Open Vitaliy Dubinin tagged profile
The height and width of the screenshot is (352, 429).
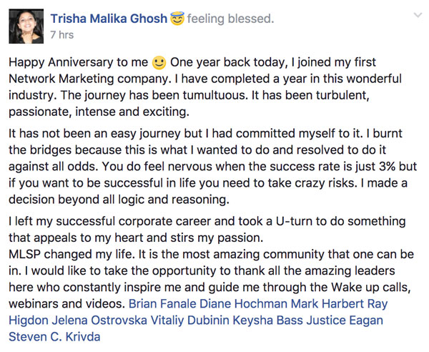(190, 321)
